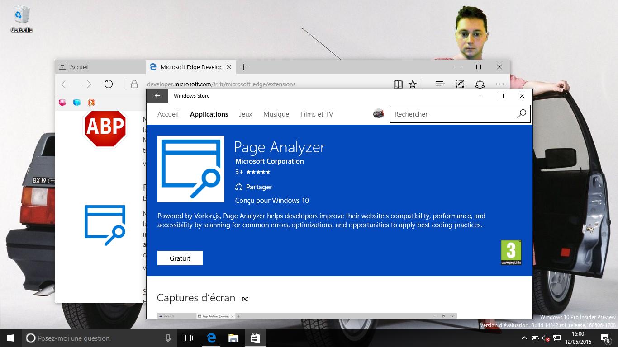The height and width of the screenshot is (347, 618).
Task: Click the Make a Web Note icon
Action: pos(460,84)
